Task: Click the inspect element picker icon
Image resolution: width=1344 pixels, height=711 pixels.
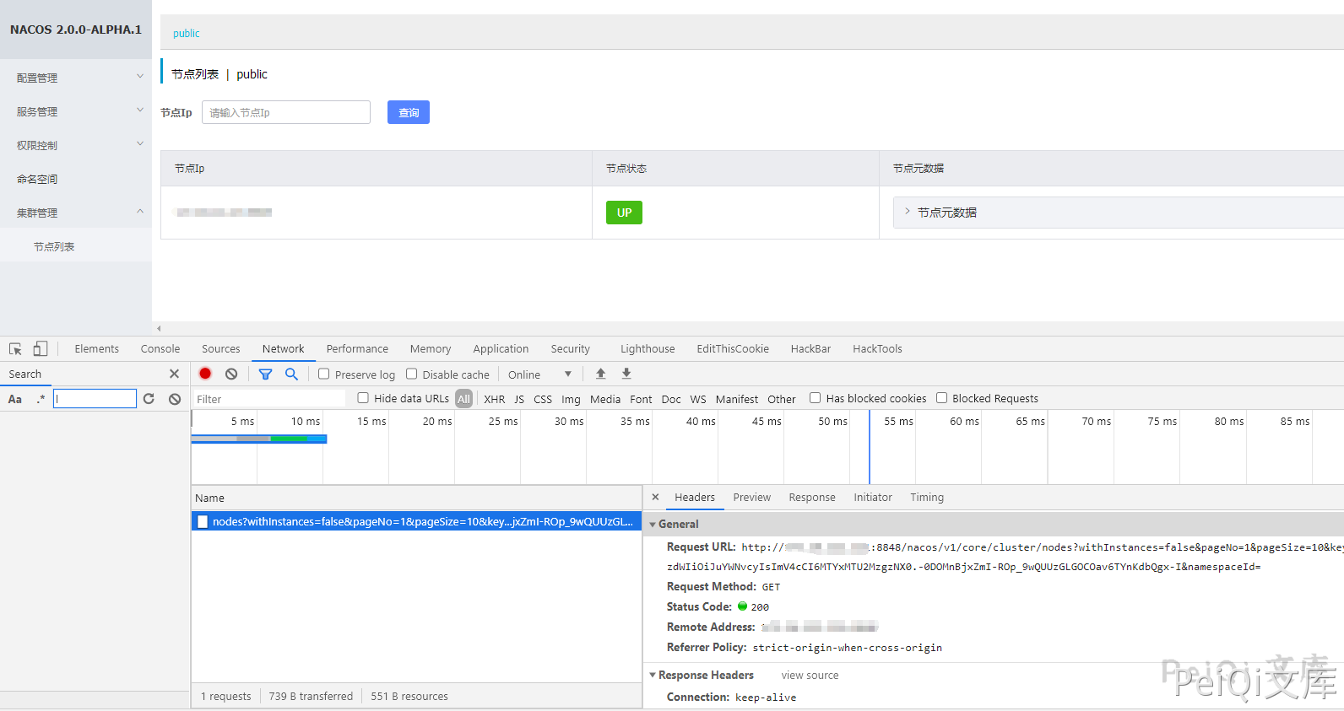Action: pyautogui.click(x=15, y=349)
